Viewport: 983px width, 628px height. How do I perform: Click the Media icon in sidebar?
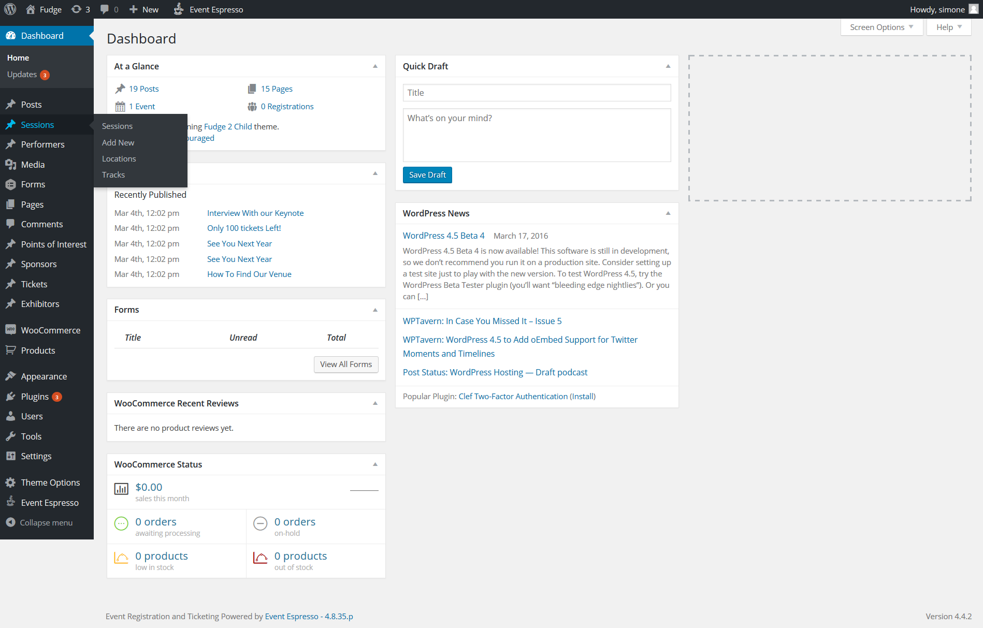[10, 165]
